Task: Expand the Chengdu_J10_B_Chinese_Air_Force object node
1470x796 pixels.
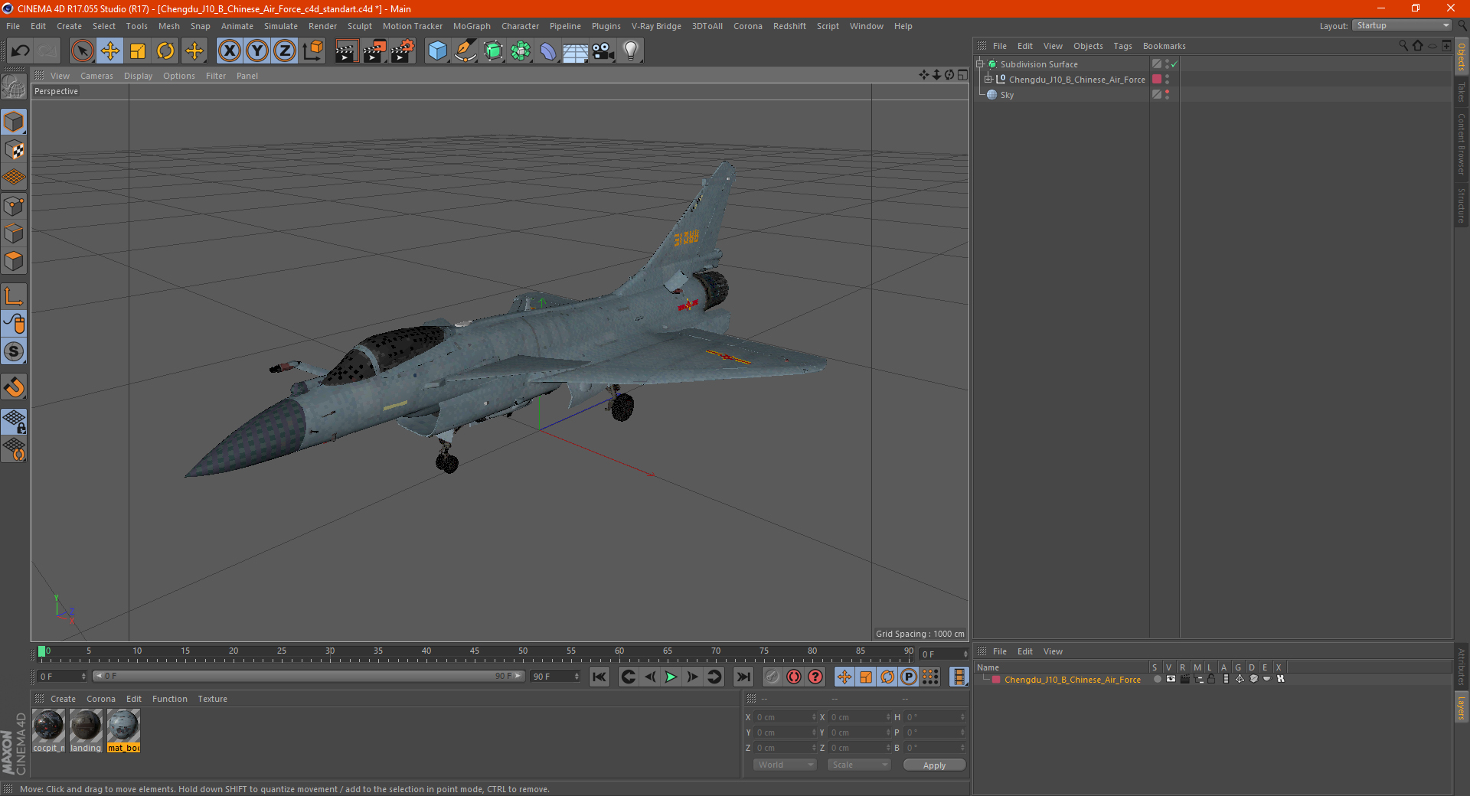Action: point(988,80)
